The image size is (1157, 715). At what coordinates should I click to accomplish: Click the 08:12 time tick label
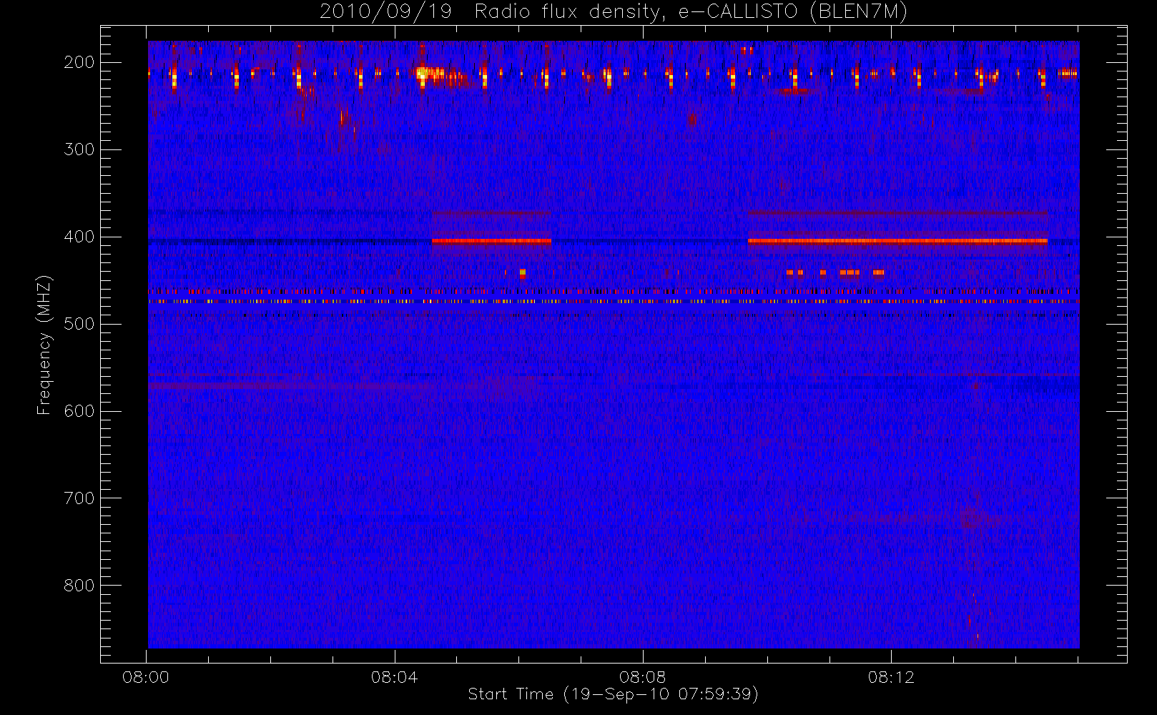coord(891,677)
